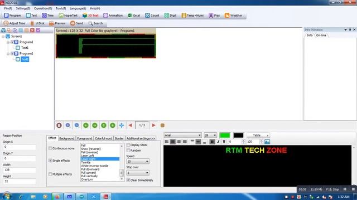357x200 pixels.
Task: Move the region left with green arrow
Action: [x=86, y=125]
